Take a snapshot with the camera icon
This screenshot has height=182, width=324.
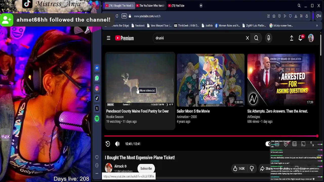274,16
